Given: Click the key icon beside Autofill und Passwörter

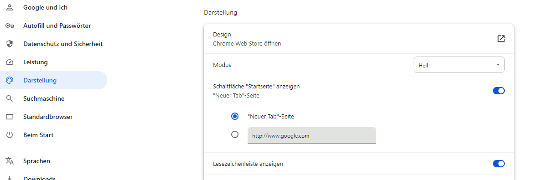Looking at the screenshot, I should coord(10,26).
